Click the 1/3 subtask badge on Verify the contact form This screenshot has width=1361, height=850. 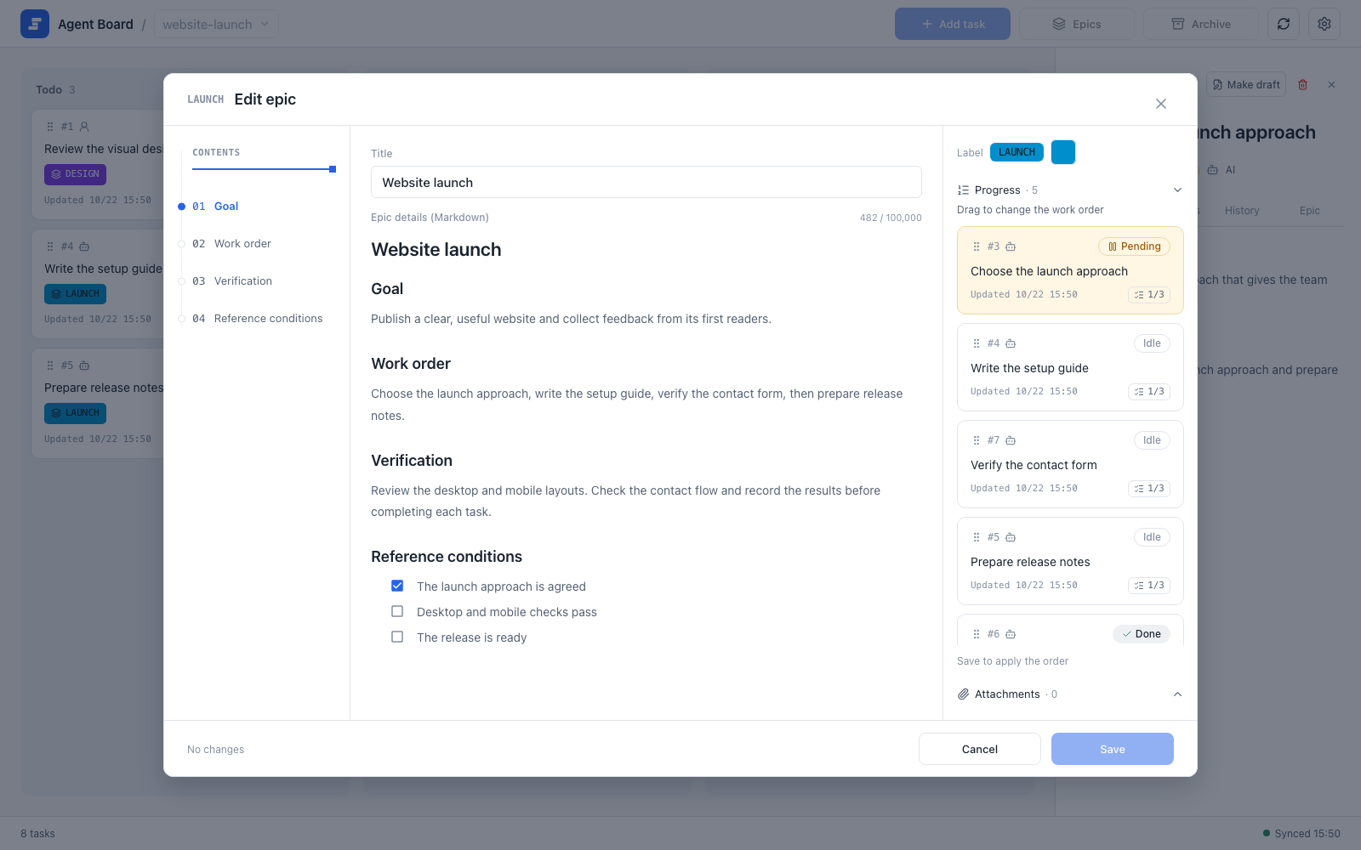pyautogui.click(x=1149, y=489)
